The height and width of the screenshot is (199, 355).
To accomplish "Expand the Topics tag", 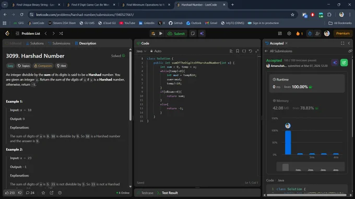I will point(24,66).
